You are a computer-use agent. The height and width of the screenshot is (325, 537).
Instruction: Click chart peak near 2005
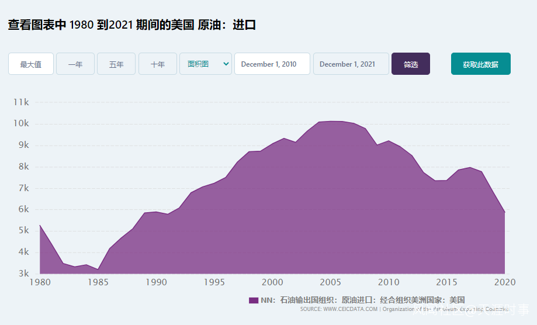[331, 121]
